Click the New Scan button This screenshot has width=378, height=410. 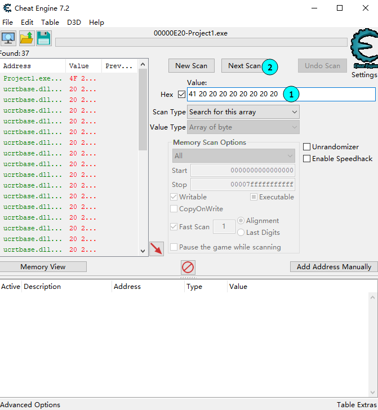click(x=192, y=66)
